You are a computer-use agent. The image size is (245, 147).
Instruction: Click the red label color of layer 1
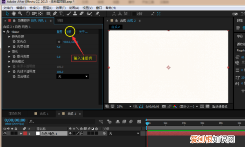[25, 134]
